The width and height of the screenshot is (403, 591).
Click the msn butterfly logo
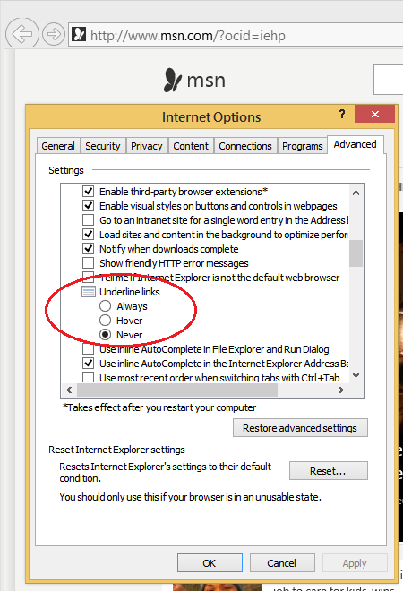point(173,80)
